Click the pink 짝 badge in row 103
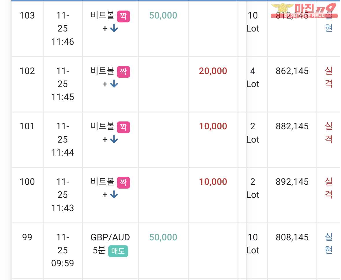The height and width of the screenshot is (280, 341). [x=123, y=16]
